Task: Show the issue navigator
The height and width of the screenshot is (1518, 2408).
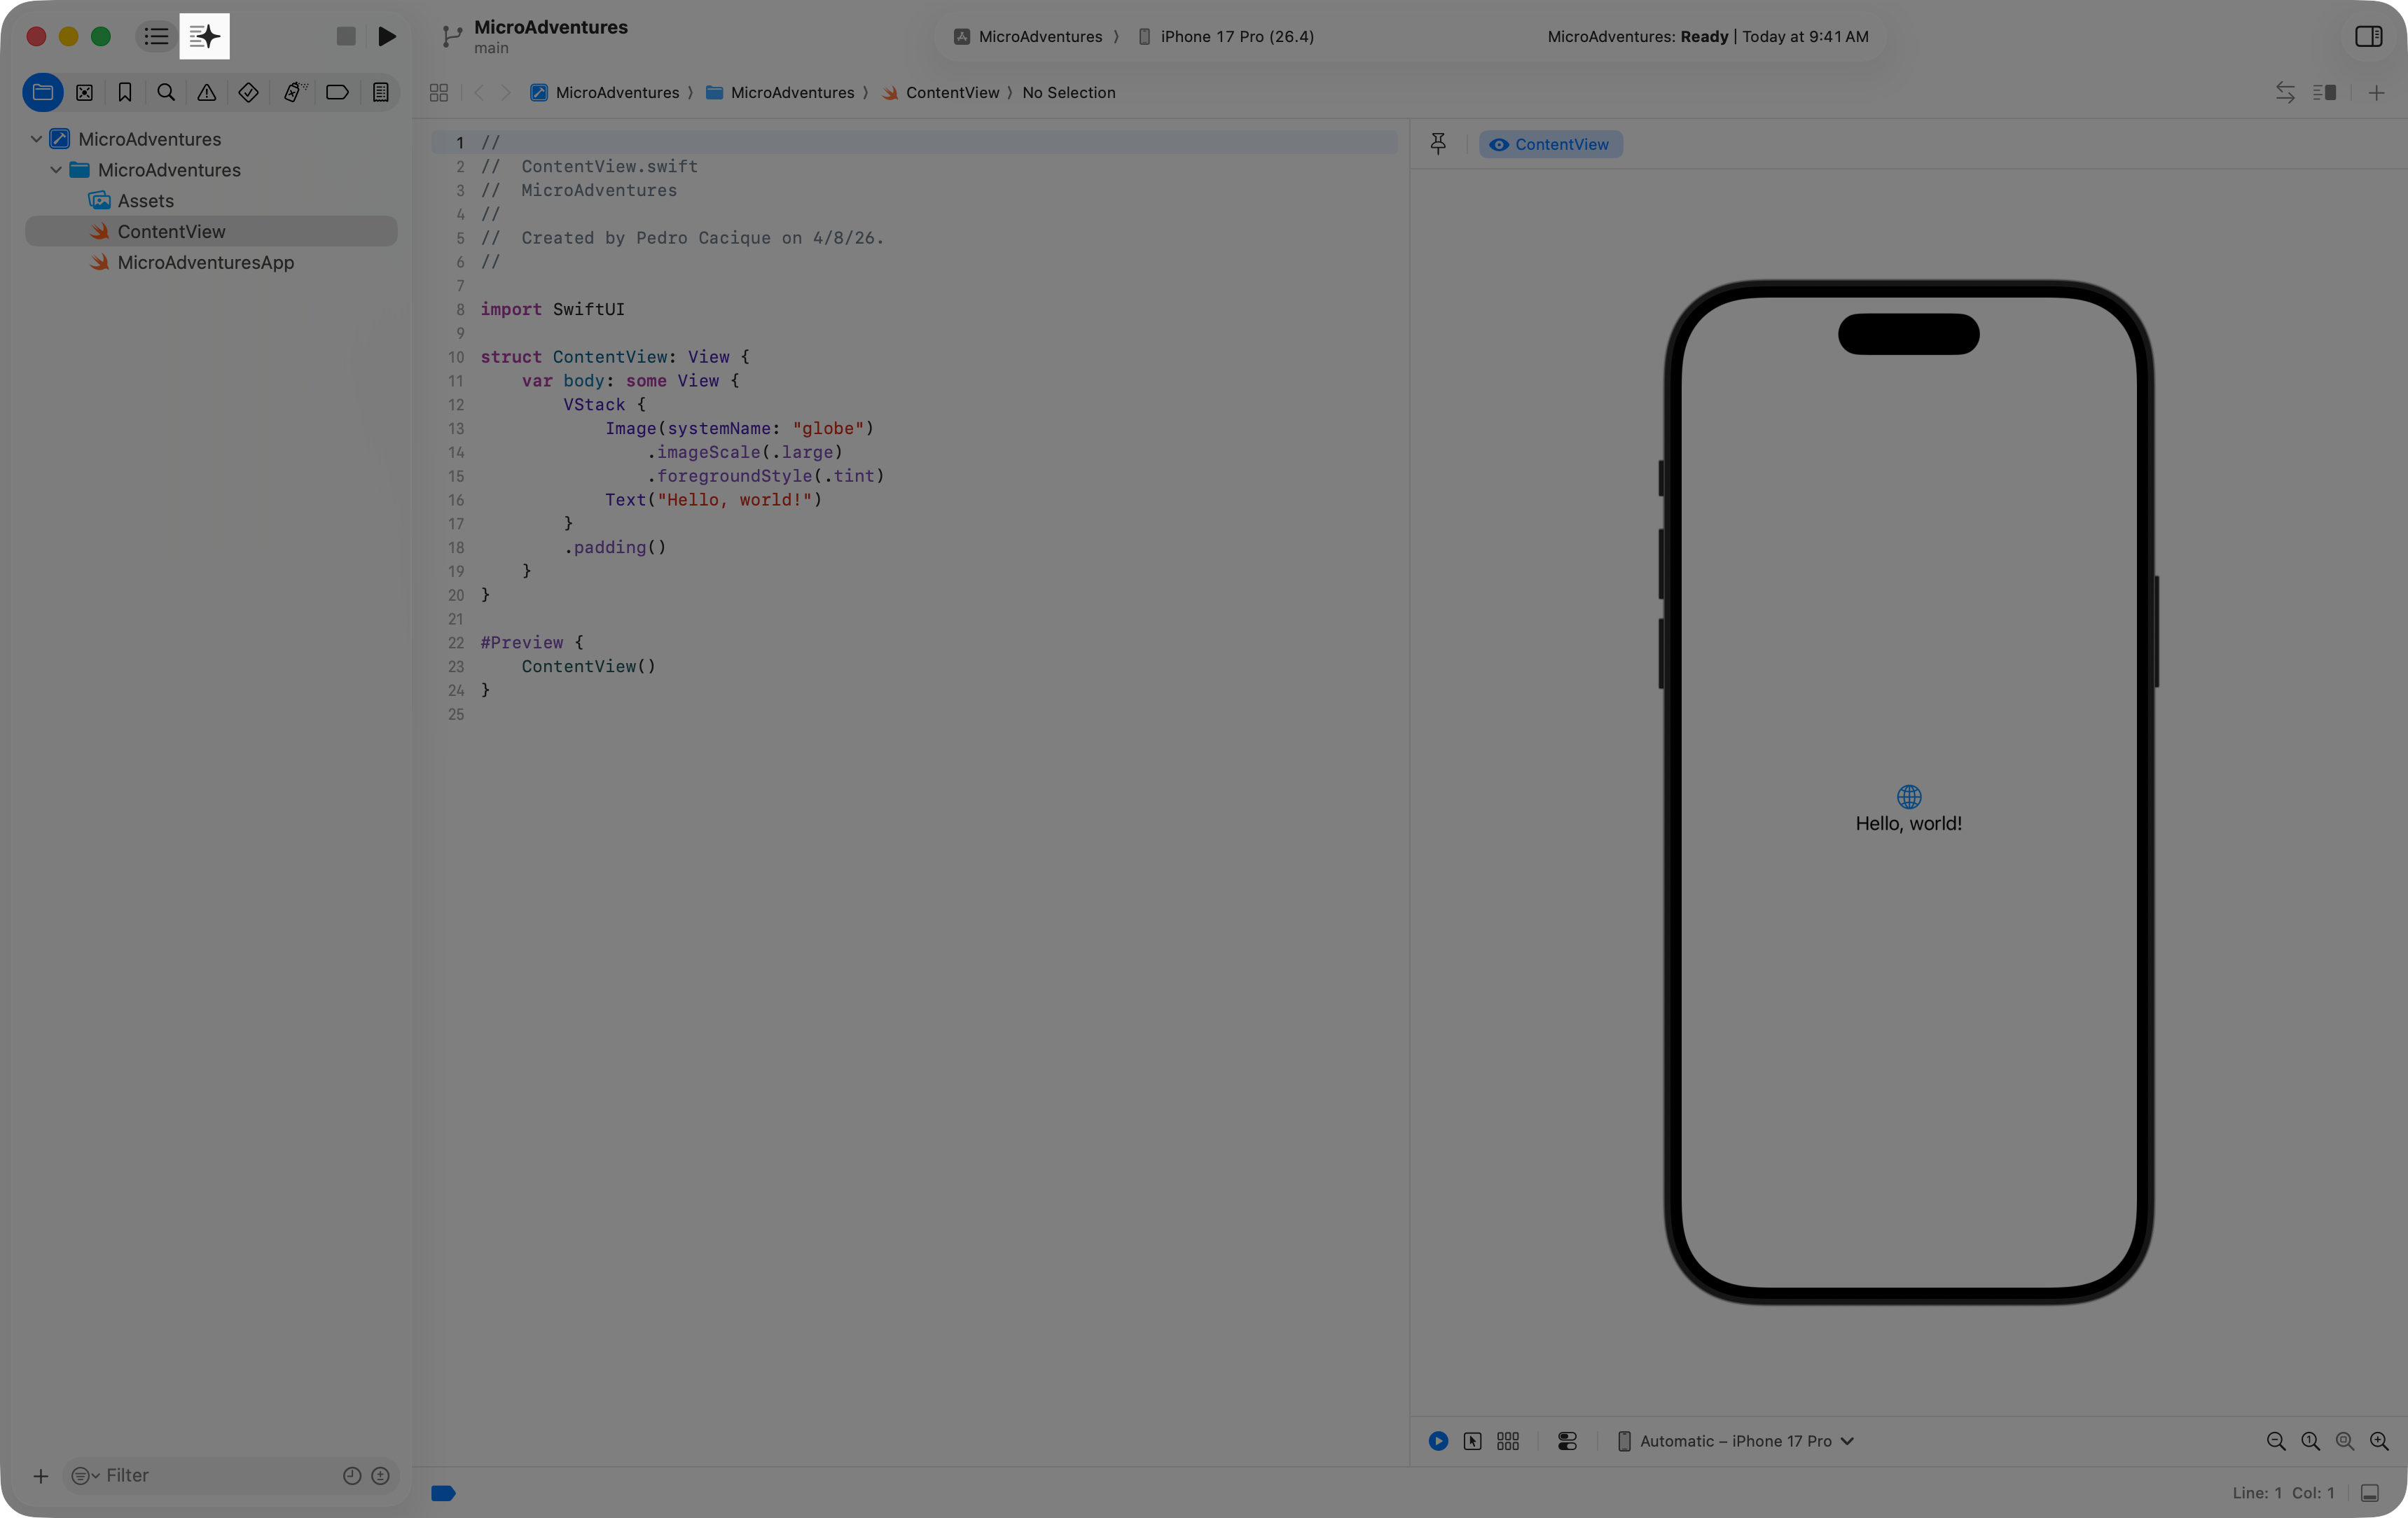Action: pyautogui.click(x=207, y=92)
